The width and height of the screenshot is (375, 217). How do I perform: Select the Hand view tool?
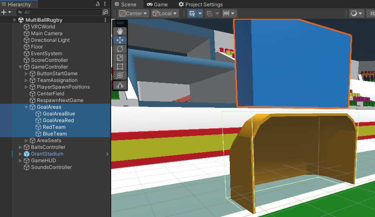click(x=120, y=31)
